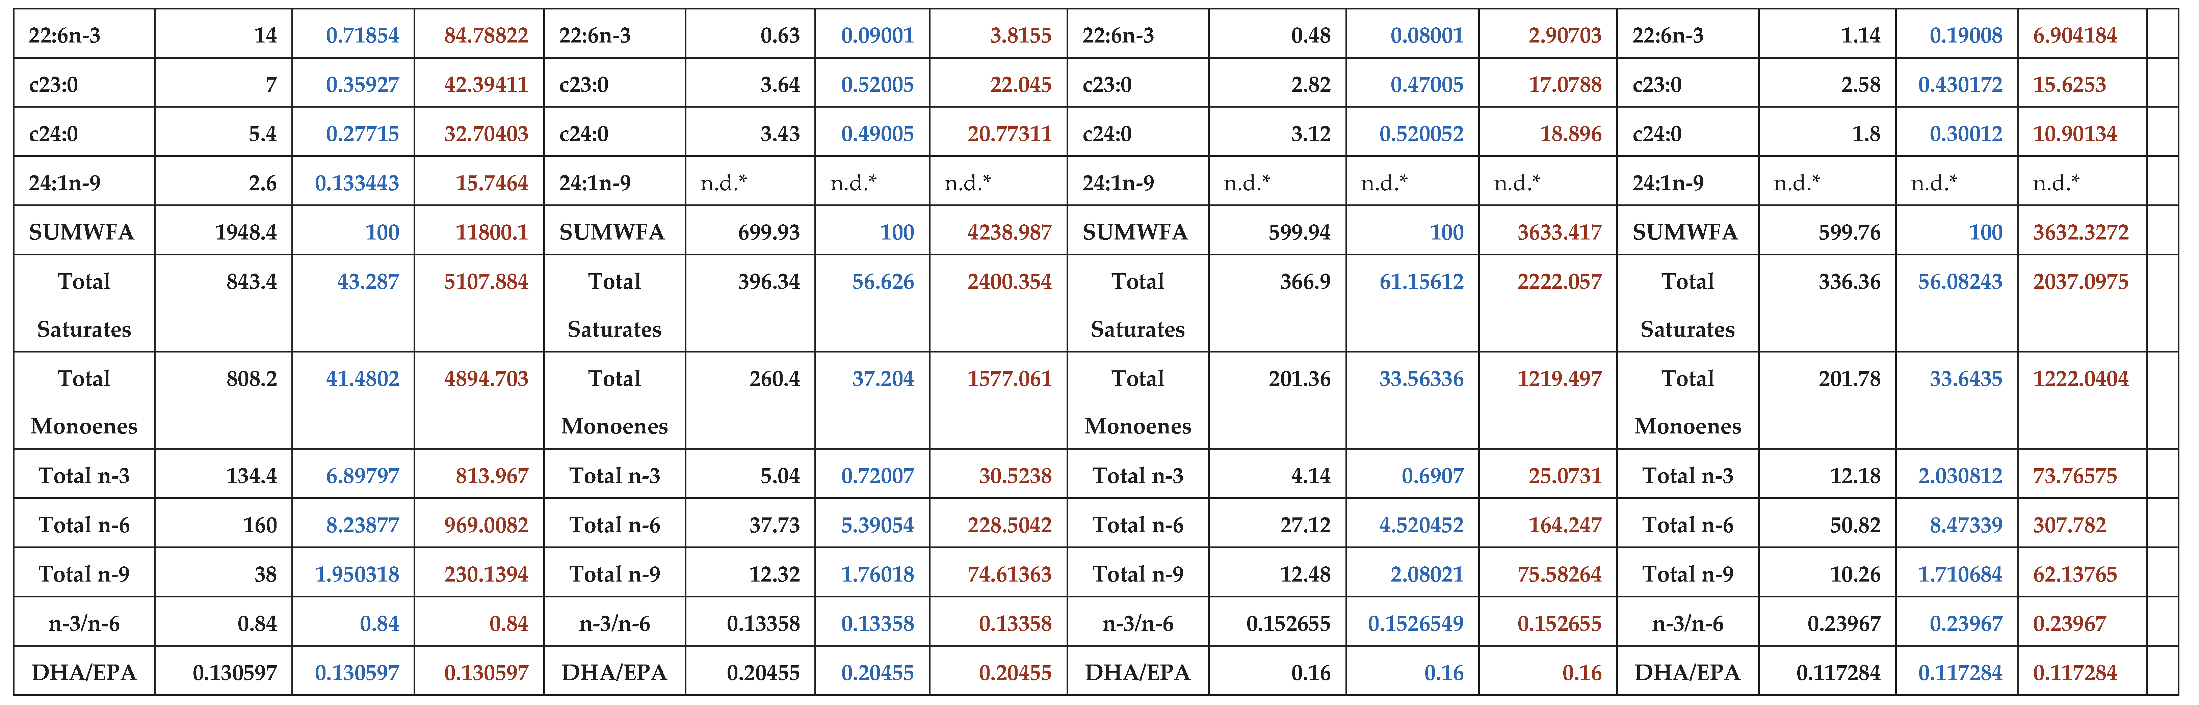Click the red value 25.0731

coord(1565,476)
